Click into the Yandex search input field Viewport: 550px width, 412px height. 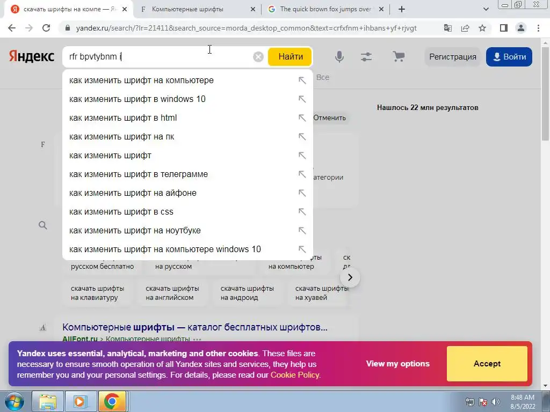[x=160, y=57]
